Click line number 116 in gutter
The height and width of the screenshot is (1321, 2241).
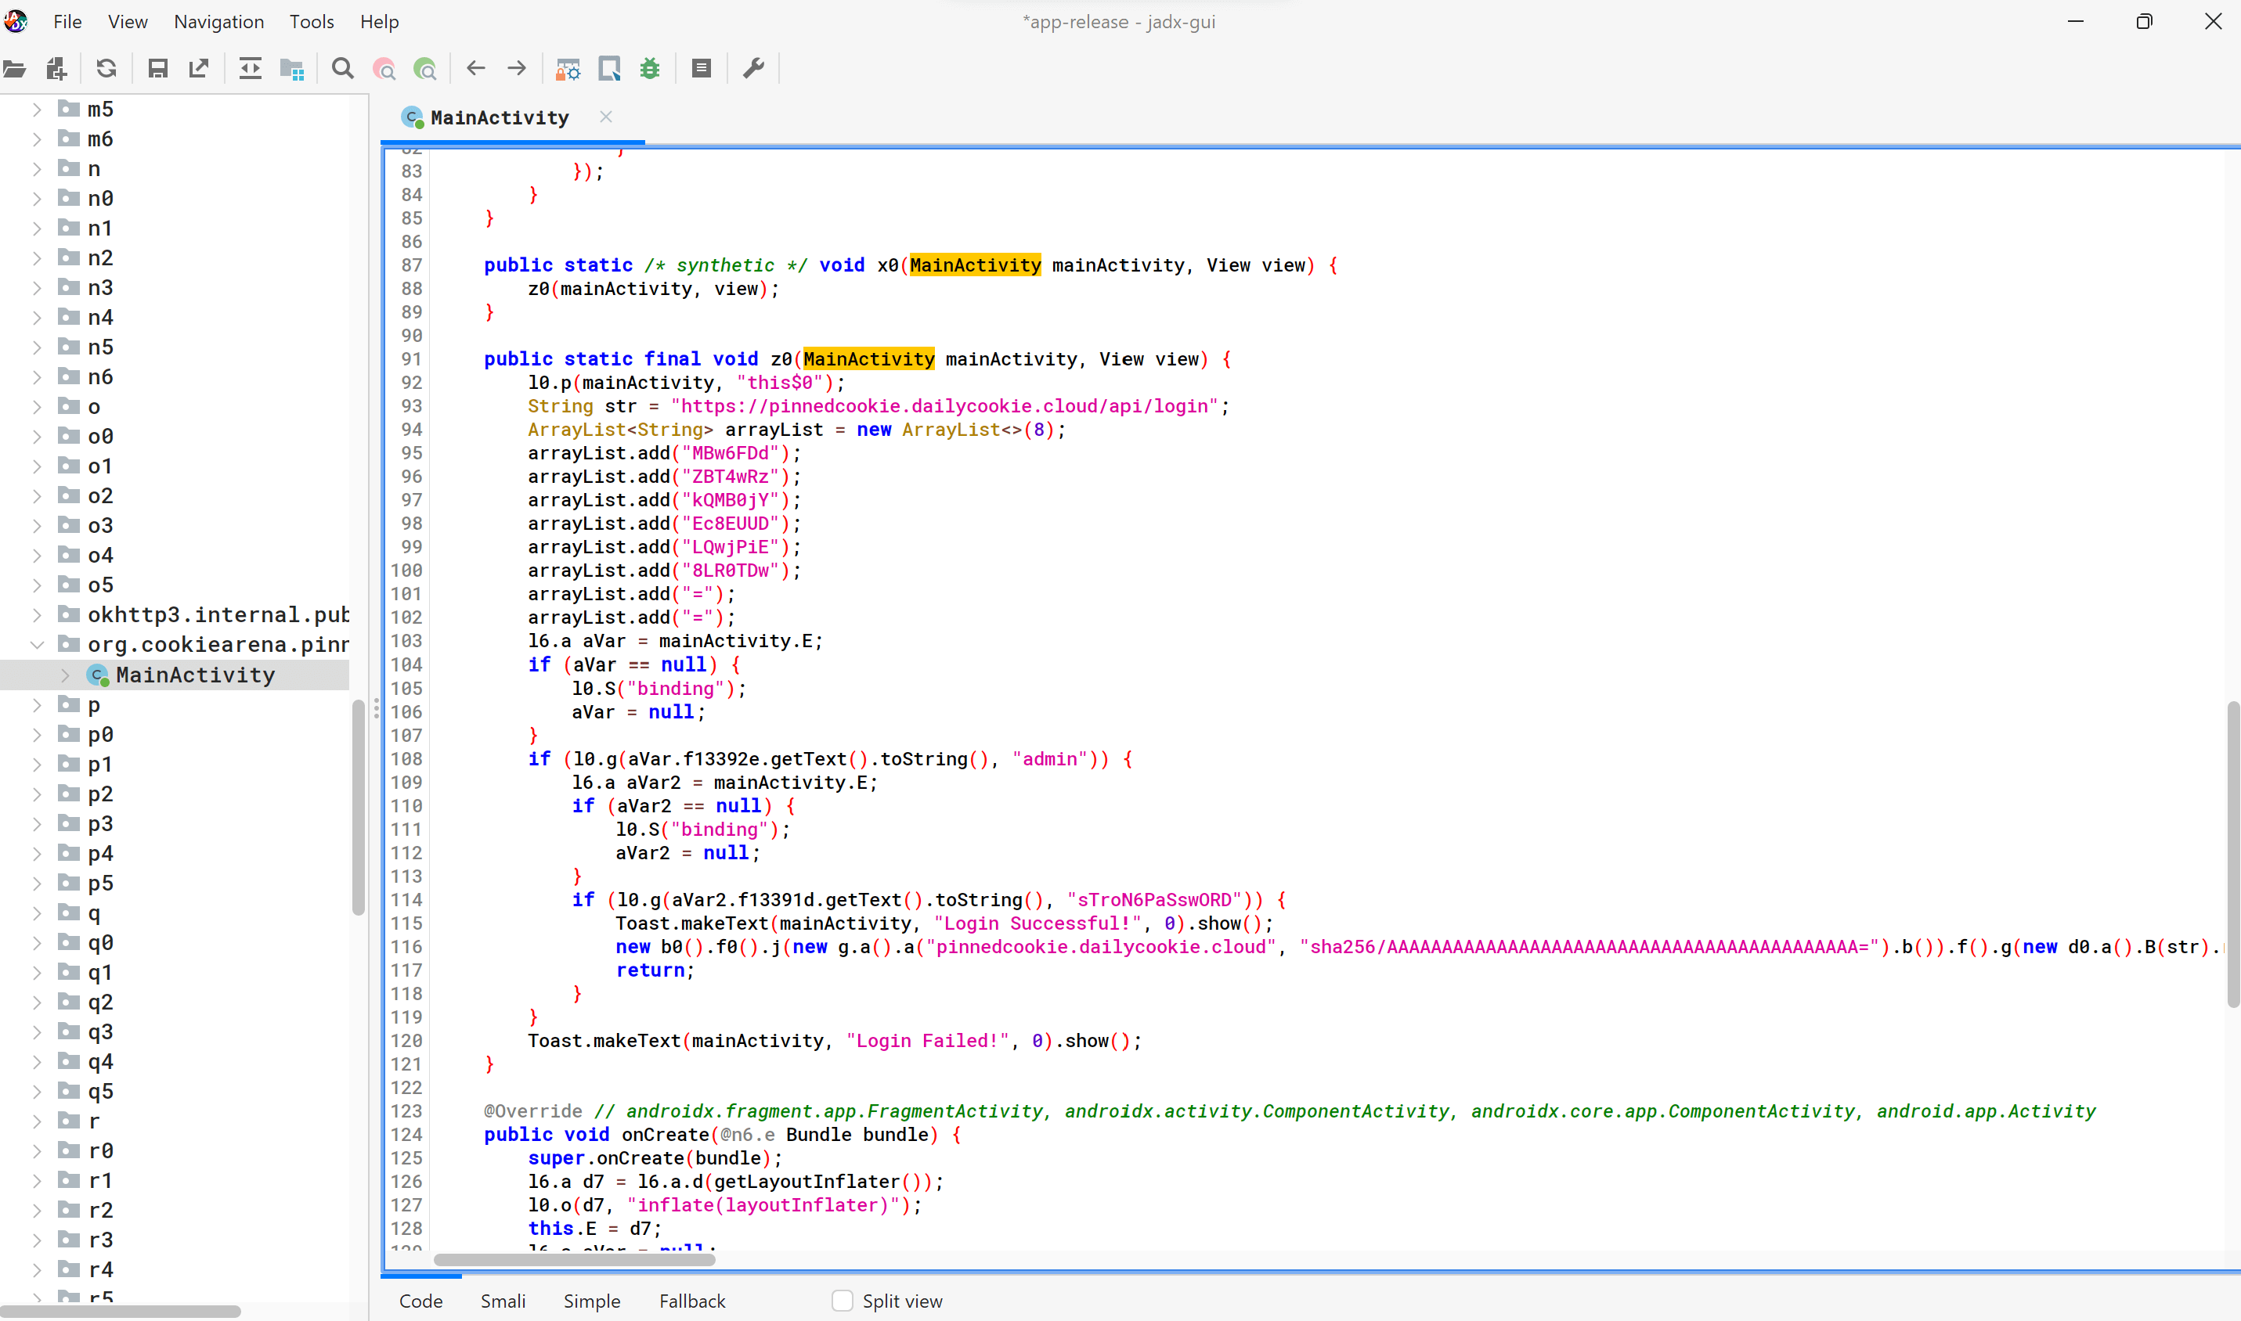(406, 947)
